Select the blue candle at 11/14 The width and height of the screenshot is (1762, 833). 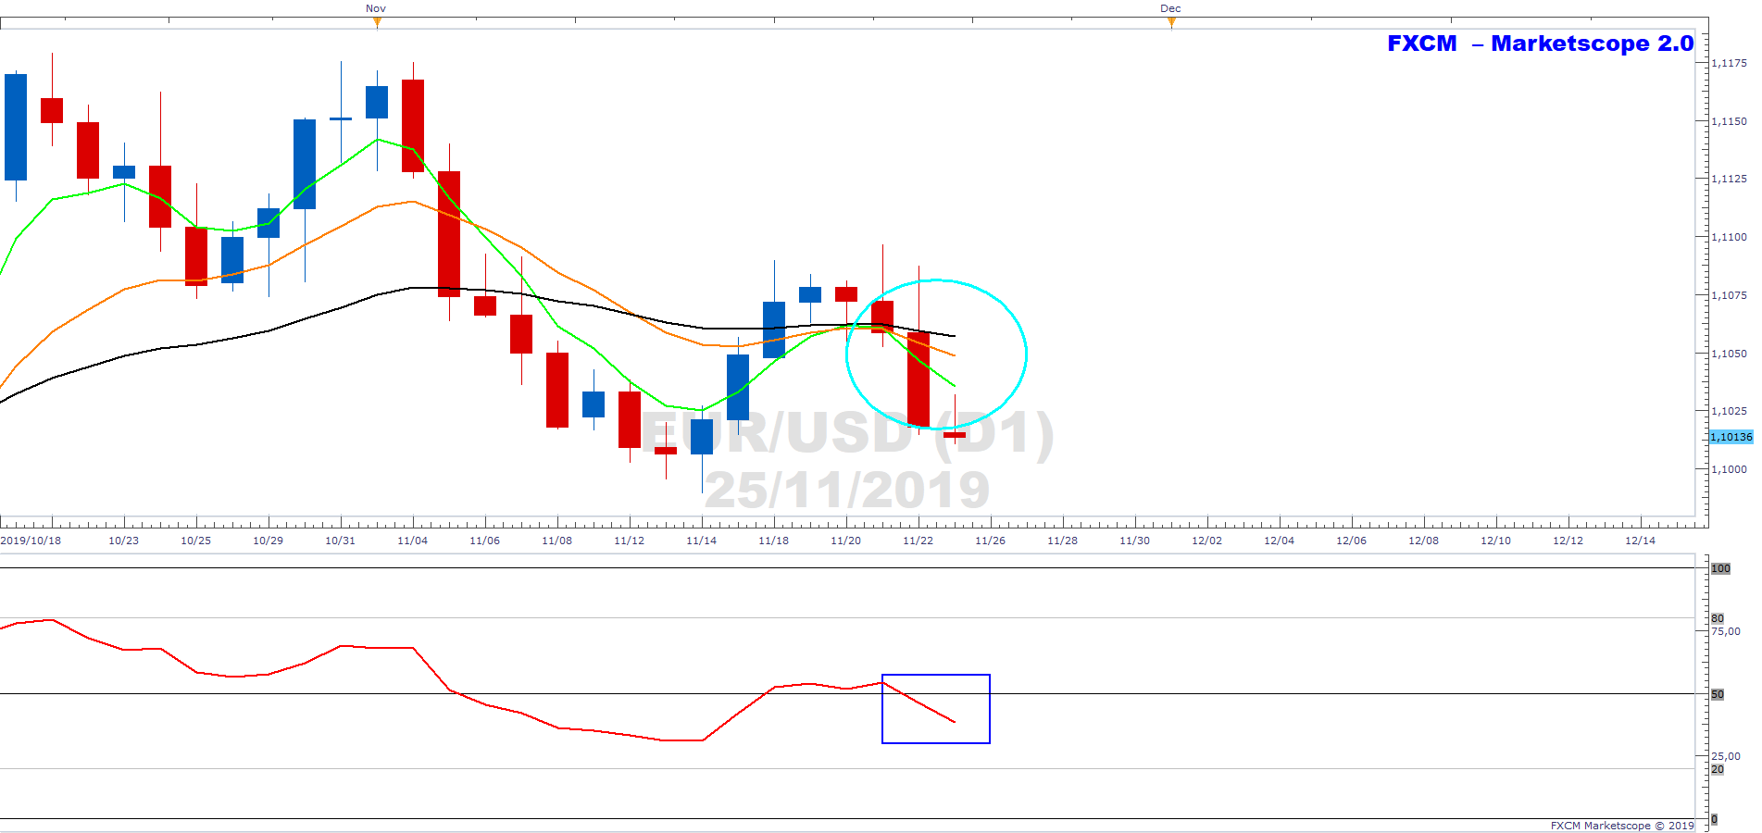click(x=702, y=437)
